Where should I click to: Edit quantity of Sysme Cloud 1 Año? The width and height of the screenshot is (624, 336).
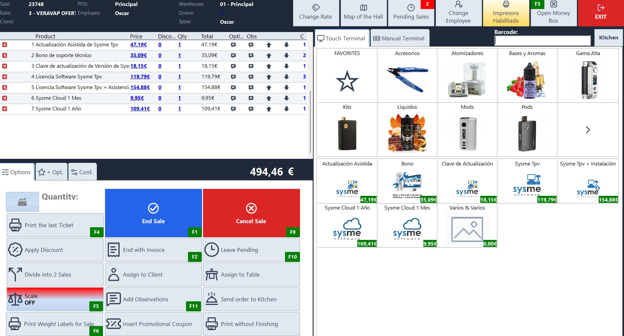179,109
